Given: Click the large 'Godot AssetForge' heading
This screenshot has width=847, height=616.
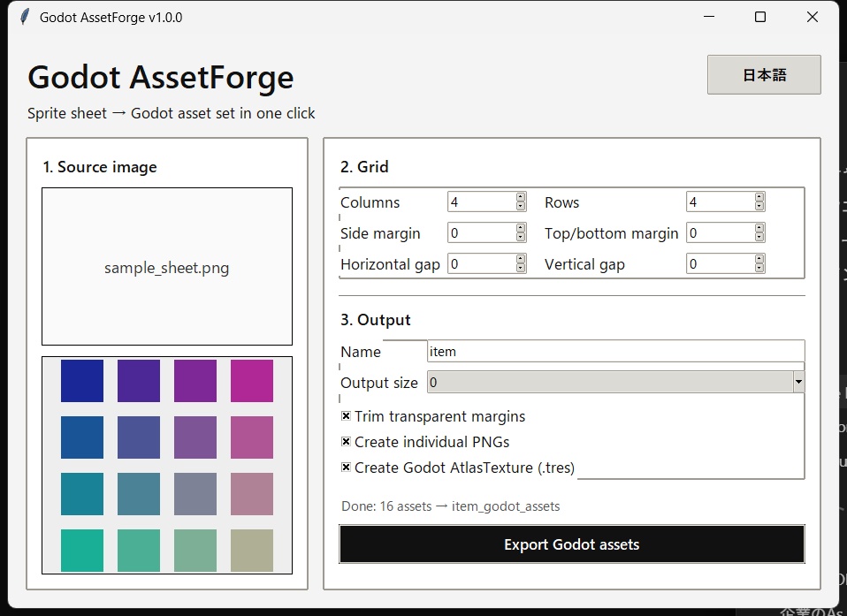Looking at the screenshot, I should (160, 77).
